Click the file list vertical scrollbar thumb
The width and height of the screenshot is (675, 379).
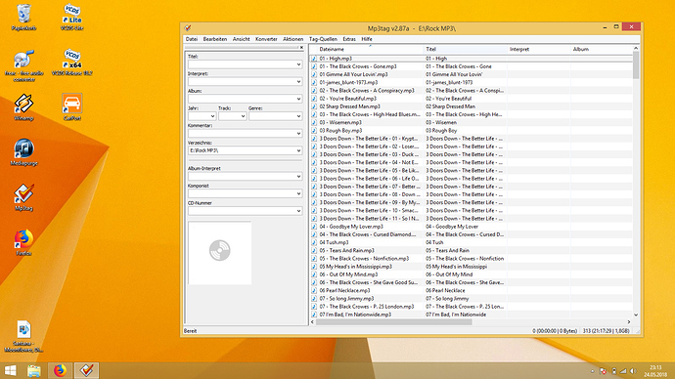pos(636,64)
